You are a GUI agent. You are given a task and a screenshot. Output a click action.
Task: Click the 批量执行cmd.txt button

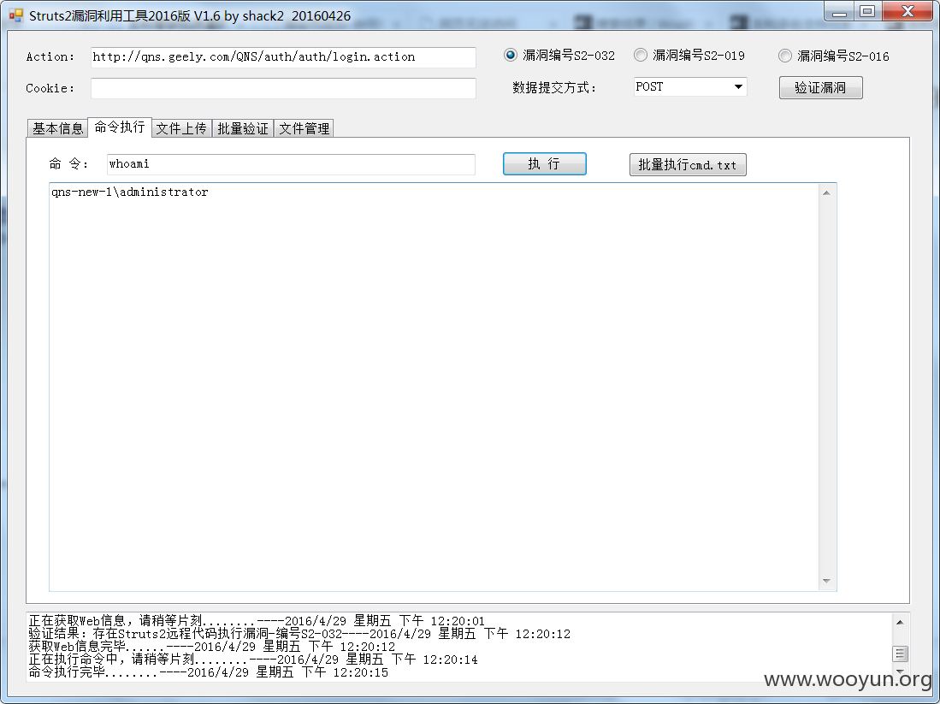point(688,165)
